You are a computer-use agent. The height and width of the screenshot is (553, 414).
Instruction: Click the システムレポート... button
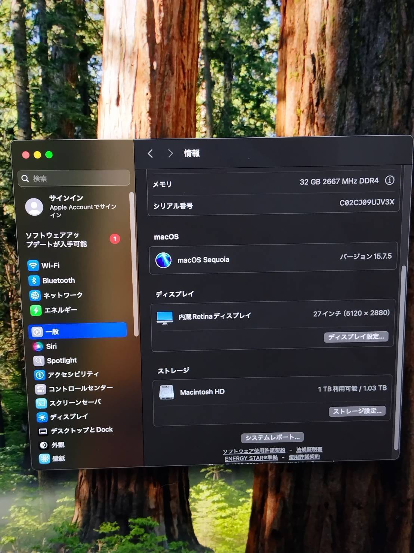(x=272, y=437)
